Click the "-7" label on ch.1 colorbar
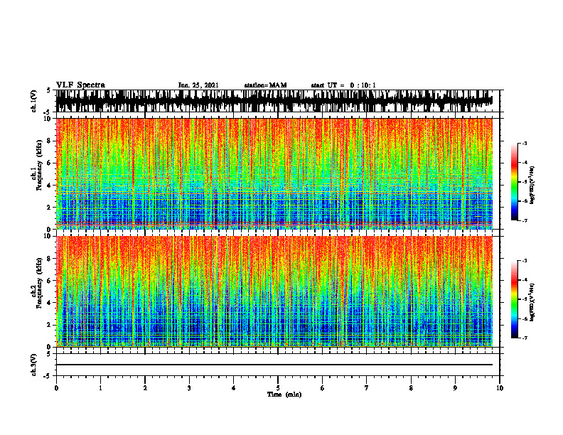563x435 pixels. click(524, 220)
